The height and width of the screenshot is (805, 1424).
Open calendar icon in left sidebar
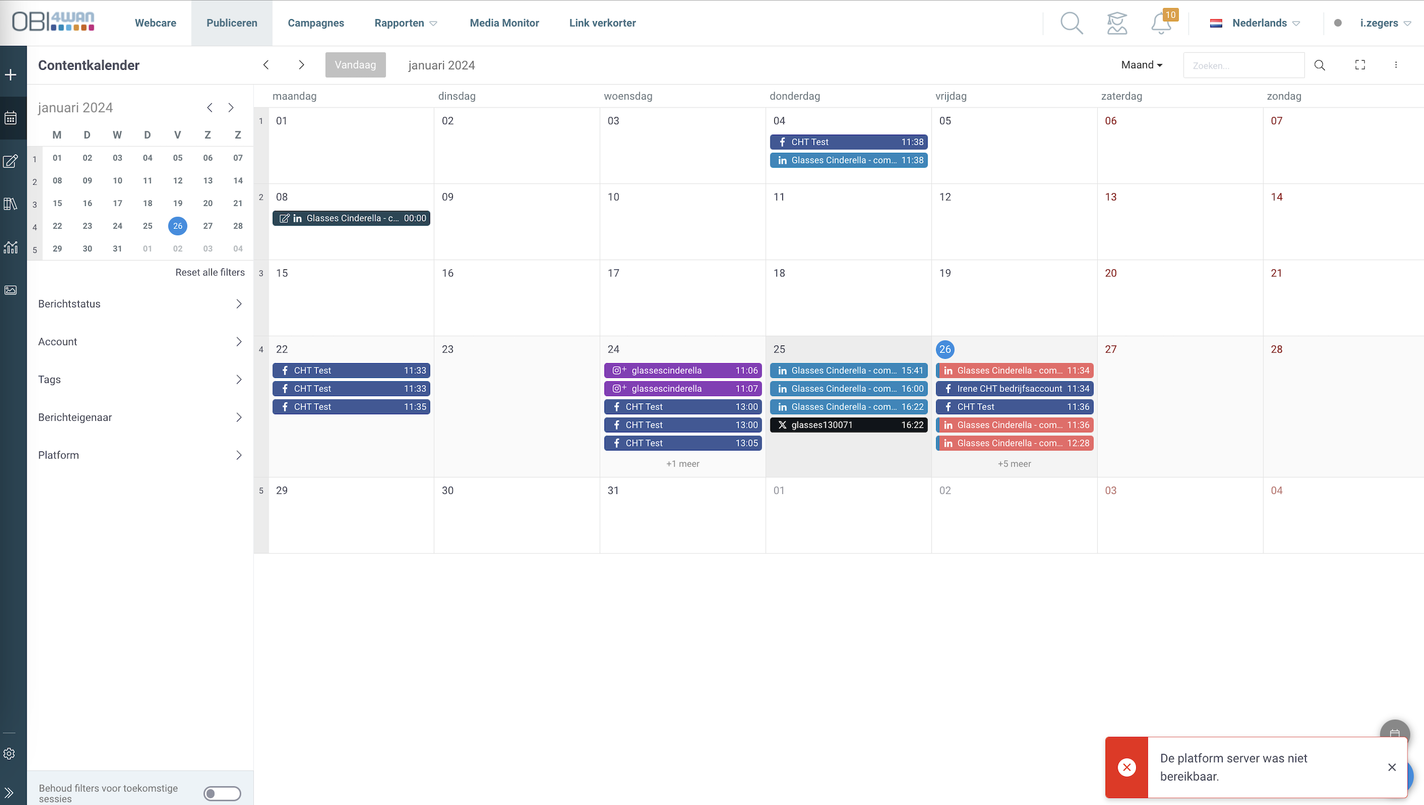(x=11, y=118)
